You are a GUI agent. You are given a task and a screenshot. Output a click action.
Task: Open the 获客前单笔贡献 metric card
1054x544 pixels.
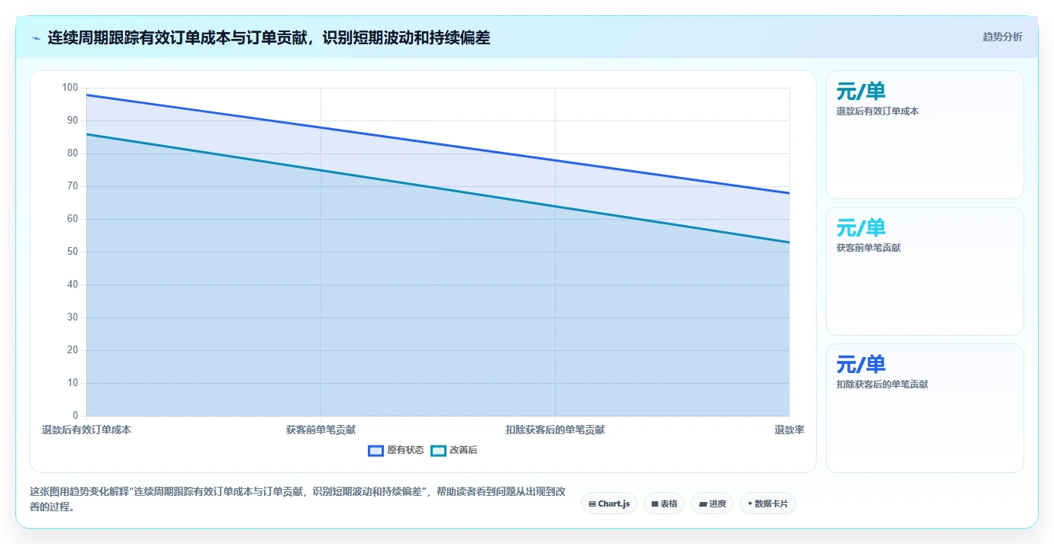[925, 271]
